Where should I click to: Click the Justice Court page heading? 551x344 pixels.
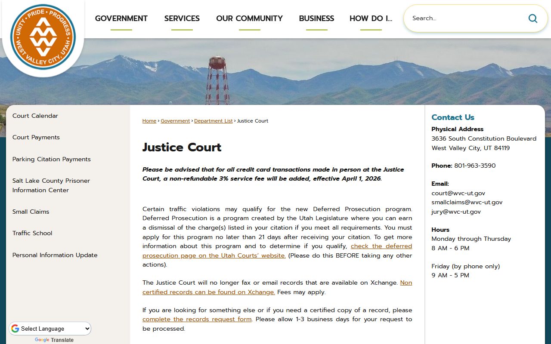pos(182,147)
